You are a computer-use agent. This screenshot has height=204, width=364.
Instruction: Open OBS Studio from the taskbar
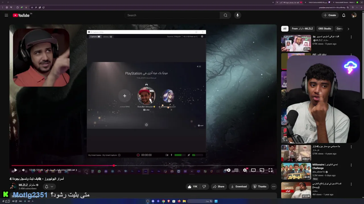(x=148, y=201)
